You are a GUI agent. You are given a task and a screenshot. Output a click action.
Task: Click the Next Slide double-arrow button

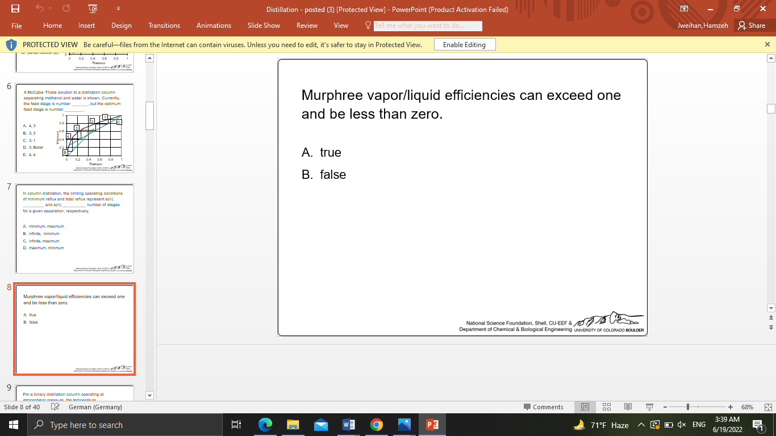click(771, 328)
